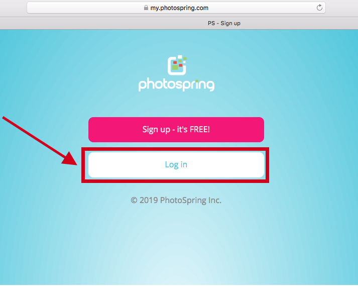Click the padlock icon beside my.photospring.com
This screenshot has width=358, height=286.
point(146,8)
